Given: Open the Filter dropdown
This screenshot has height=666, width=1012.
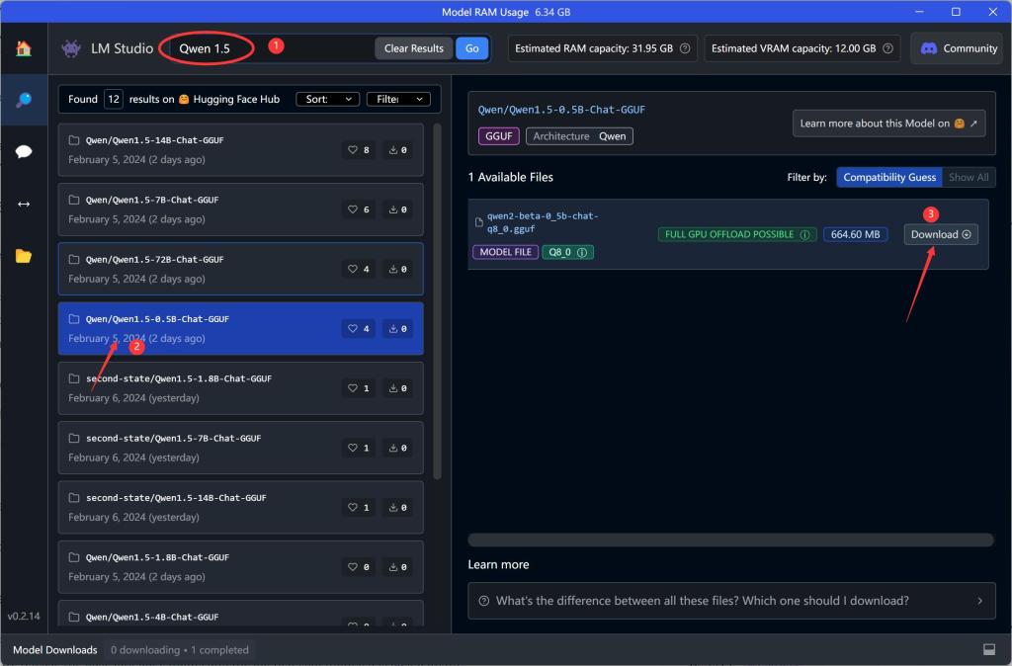Looking at the screenshot, I should (x=398, y=99).
